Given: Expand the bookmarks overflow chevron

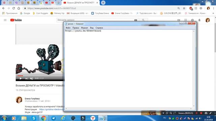Looking at the screenshot, I should (x=213, y=13).
